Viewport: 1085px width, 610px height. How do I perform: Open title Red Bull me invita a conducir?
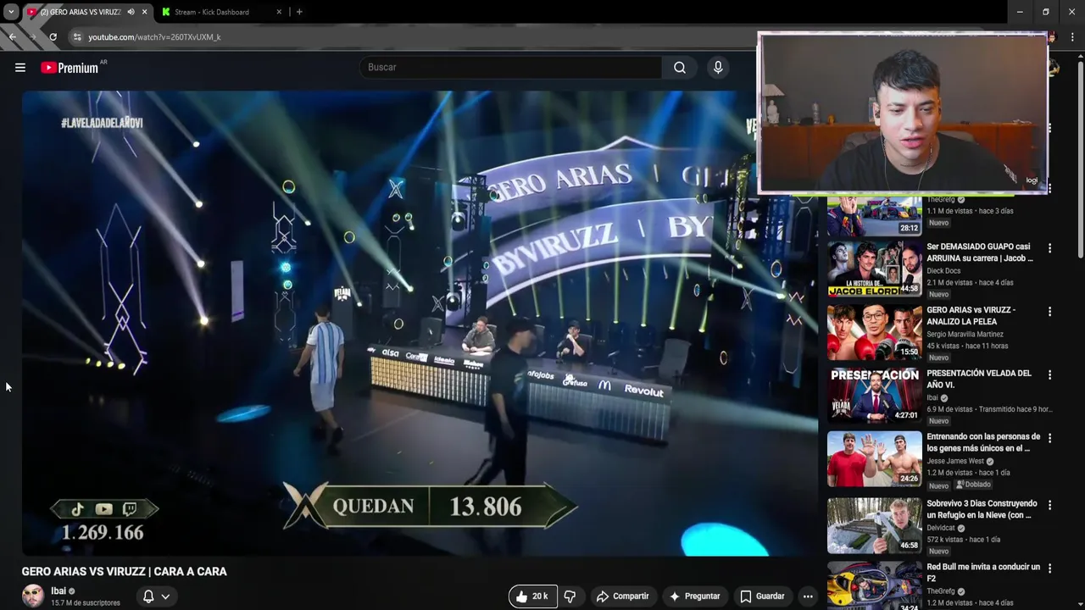[x=983, y=573]
